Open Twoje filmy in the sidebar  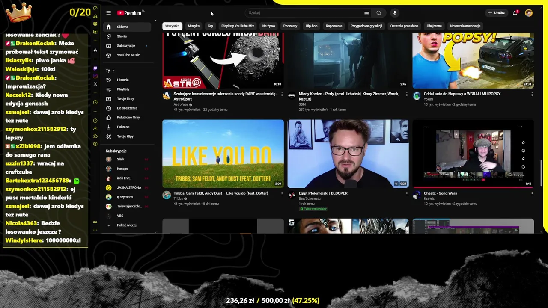(x=127, y=99)
